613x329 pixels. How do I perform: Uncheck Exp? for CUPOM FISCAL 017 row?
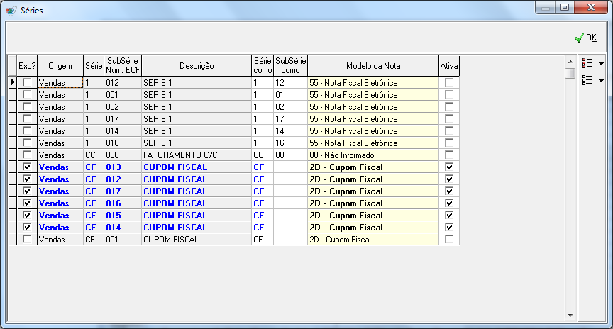pyautogui.click(x=27, y=191)
